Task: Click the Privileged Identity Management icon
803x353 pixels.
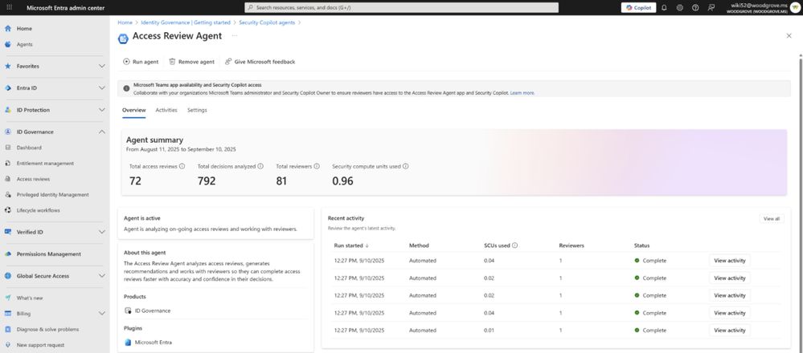Action: tap(8, 195)
